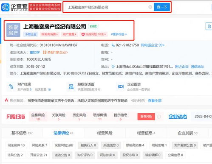Click 限制出境 1 filter
This screenshot has width=212, height=164.
pyautogui.click(x=159, y=145)
